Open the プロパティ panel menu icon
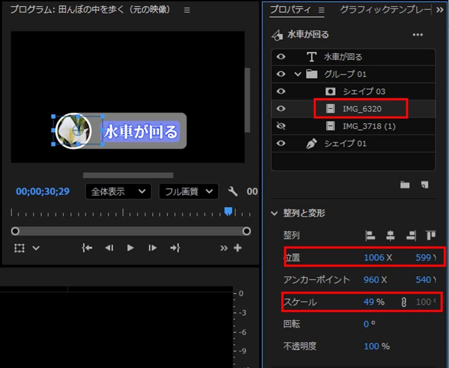The image size is (449, 368). (322, 10)
